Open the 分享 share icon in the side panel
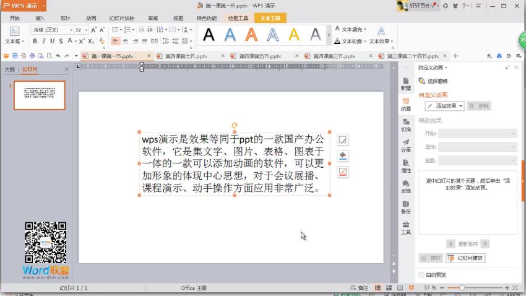Screen dimensions: 526x296 tap(405, 146)
